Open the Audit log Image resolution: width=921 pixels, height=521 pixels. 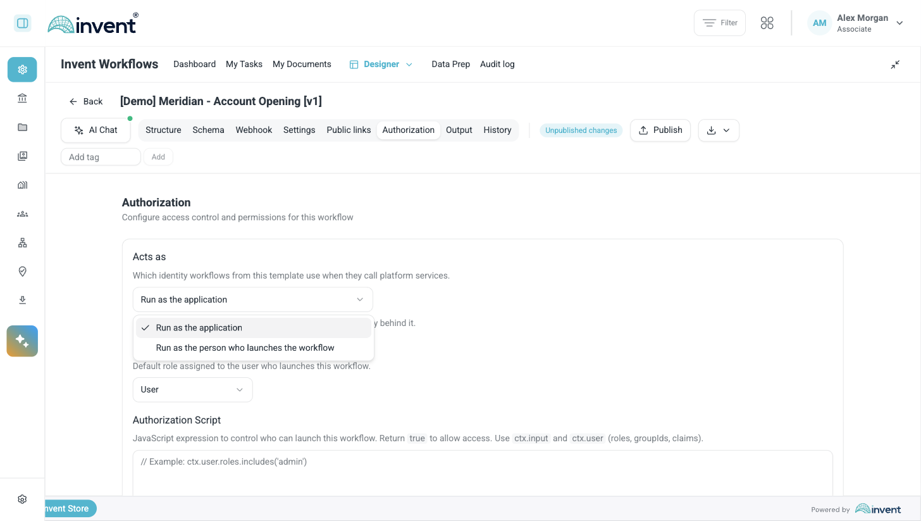(497, 64)
